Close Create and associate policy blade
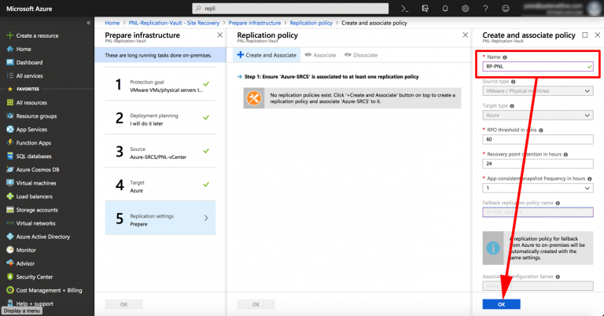This screenshot has height=316, width=604. [598, 35]
